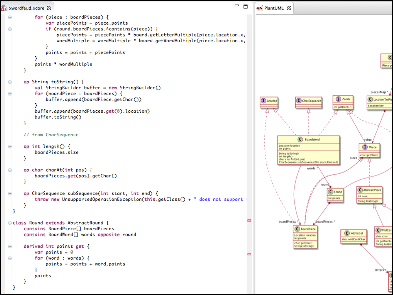Maximize the editor pane
Viewport: 393px width, 295px height.
pyautogui.click(x=246, y=6)
